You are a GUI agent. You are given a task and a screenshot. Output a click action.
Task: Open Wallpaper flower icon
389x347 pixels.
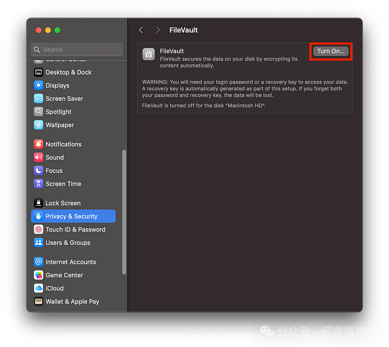[38, 125]
